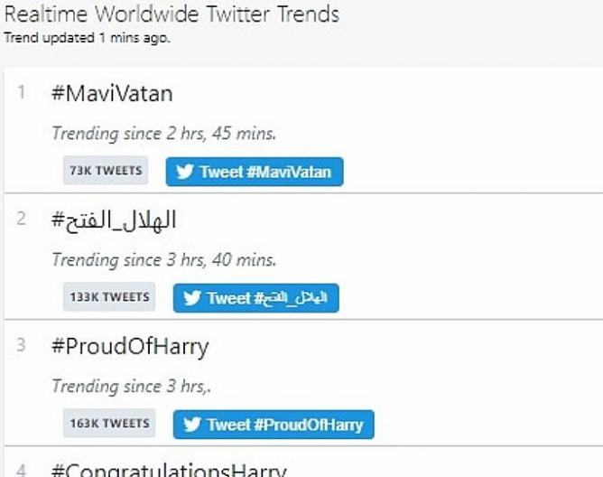This screenshot has height=477, width=603.
Task: Open the #MaviVatan trending hashtag
Action: pyautogui.click(x=112, y=94)
